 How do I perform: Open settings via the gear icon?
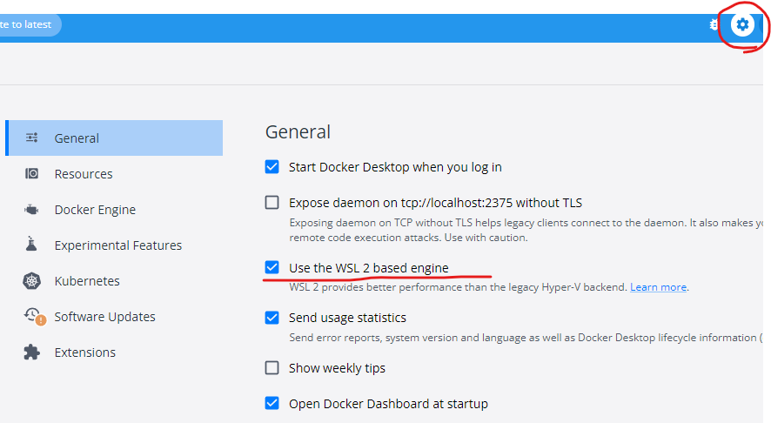click(742, 24)
